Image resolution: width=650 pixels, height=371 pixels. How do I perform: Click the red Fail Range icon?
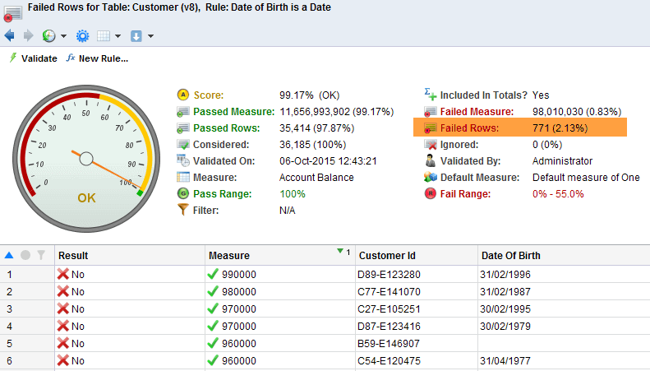click(x=431, y=194)
